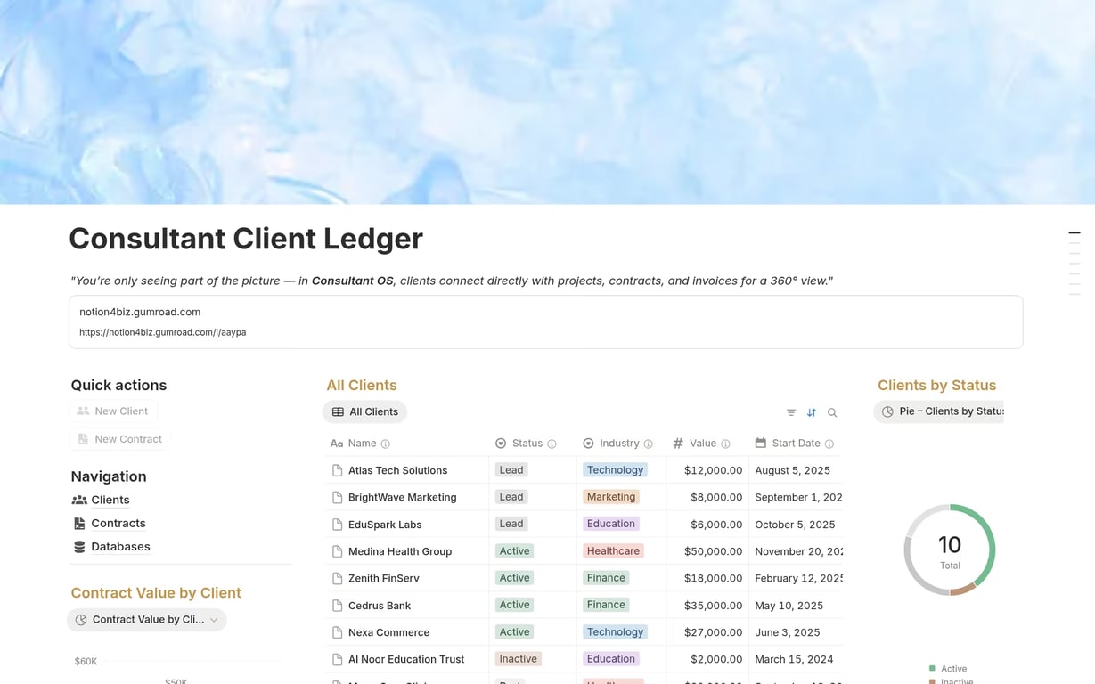The height and width of the screenshot is (684, 1095).
Task: Open the Value column header menu
Action: point(703,444)
